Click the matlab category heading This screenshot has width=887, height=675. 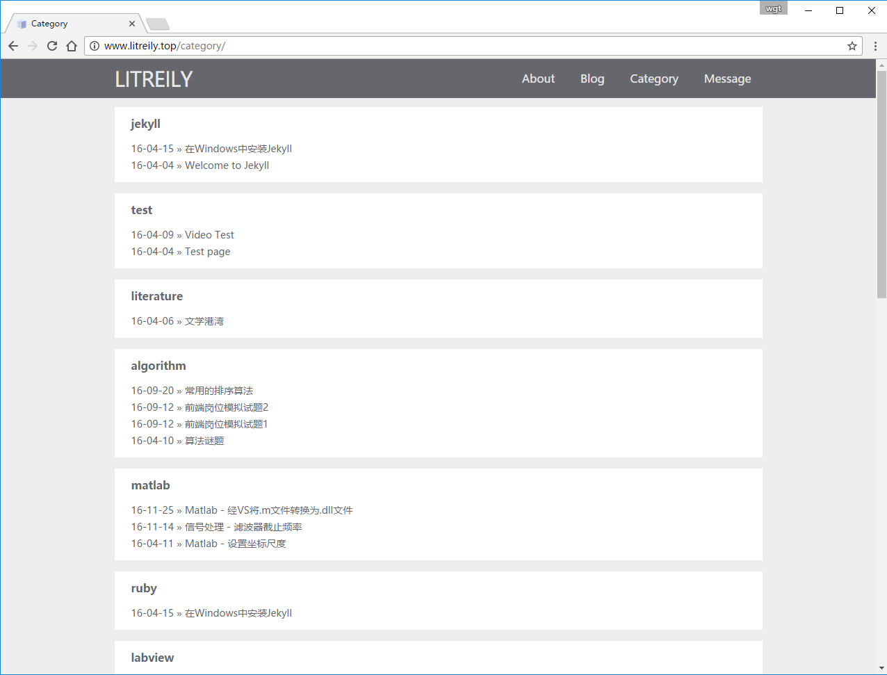point(150,485)
